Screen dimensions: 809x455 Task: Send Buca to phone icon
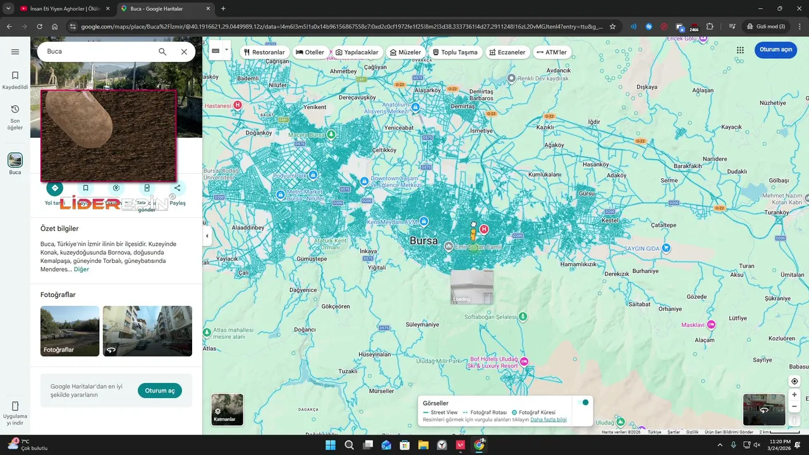(x=147, y=188)
